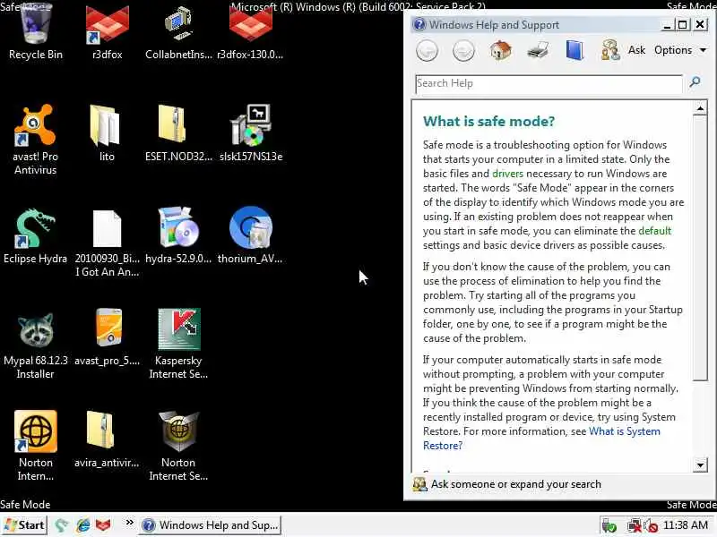This screenshot has height=537, width=717.
Task: Click the Help Forward arrow button
Action: [463, 50]
